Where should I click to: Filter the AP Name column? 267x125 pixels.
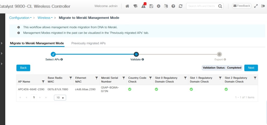pos(43,82)
